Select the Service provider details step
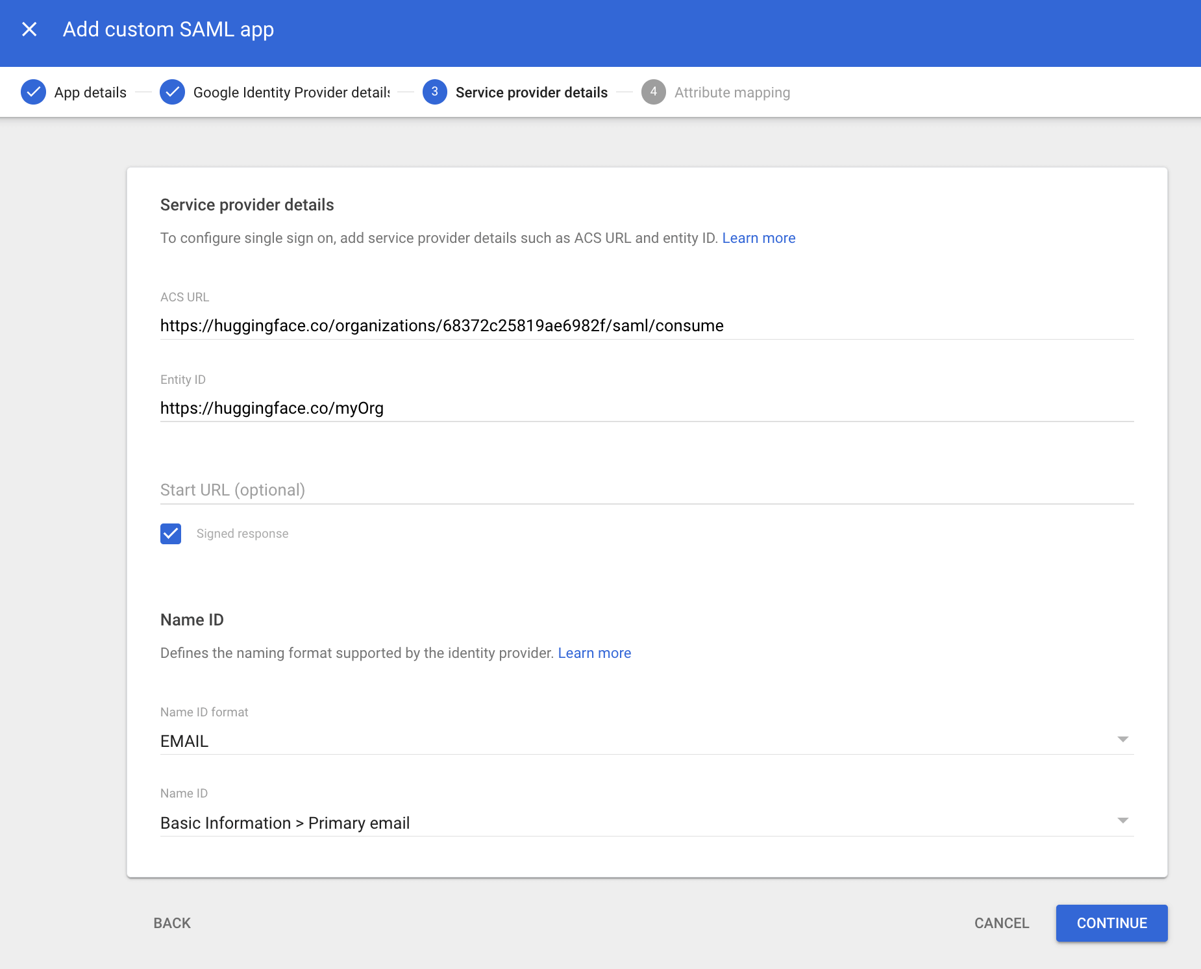The height and width of the screenshot is (969, 1201). [x=531, y=92]
